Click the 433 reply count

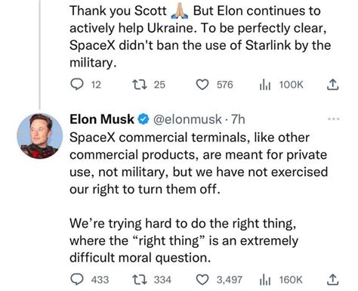click(x=100, y=280)
